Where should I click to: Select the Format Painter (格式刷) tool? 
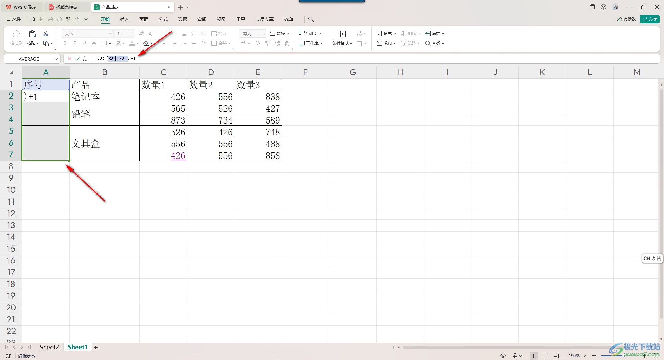[16, 38]
